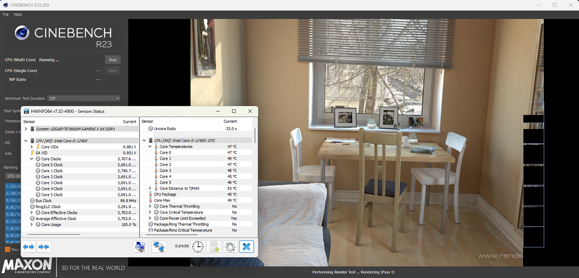579x278 pixels.
Task: Click the lightning icon beside SA VID
Action: click(x=32, y=153)
